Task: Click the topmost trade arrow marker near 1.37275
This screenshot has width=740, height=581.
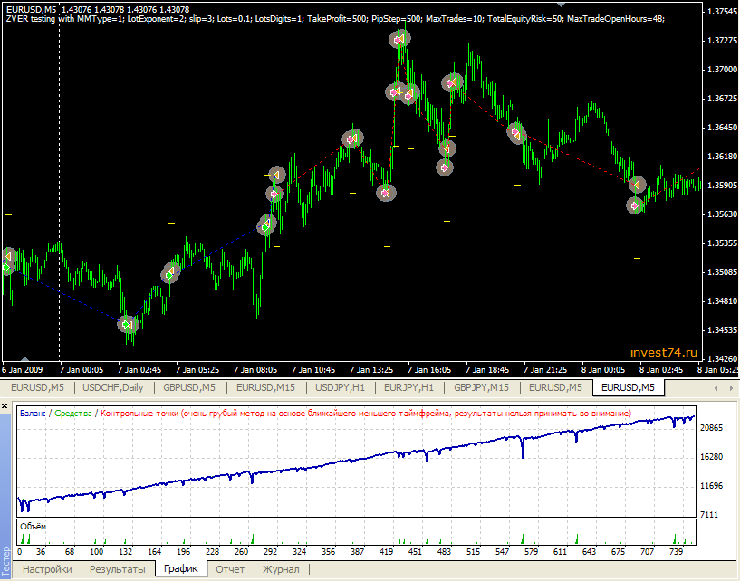Action: (400, 39)
